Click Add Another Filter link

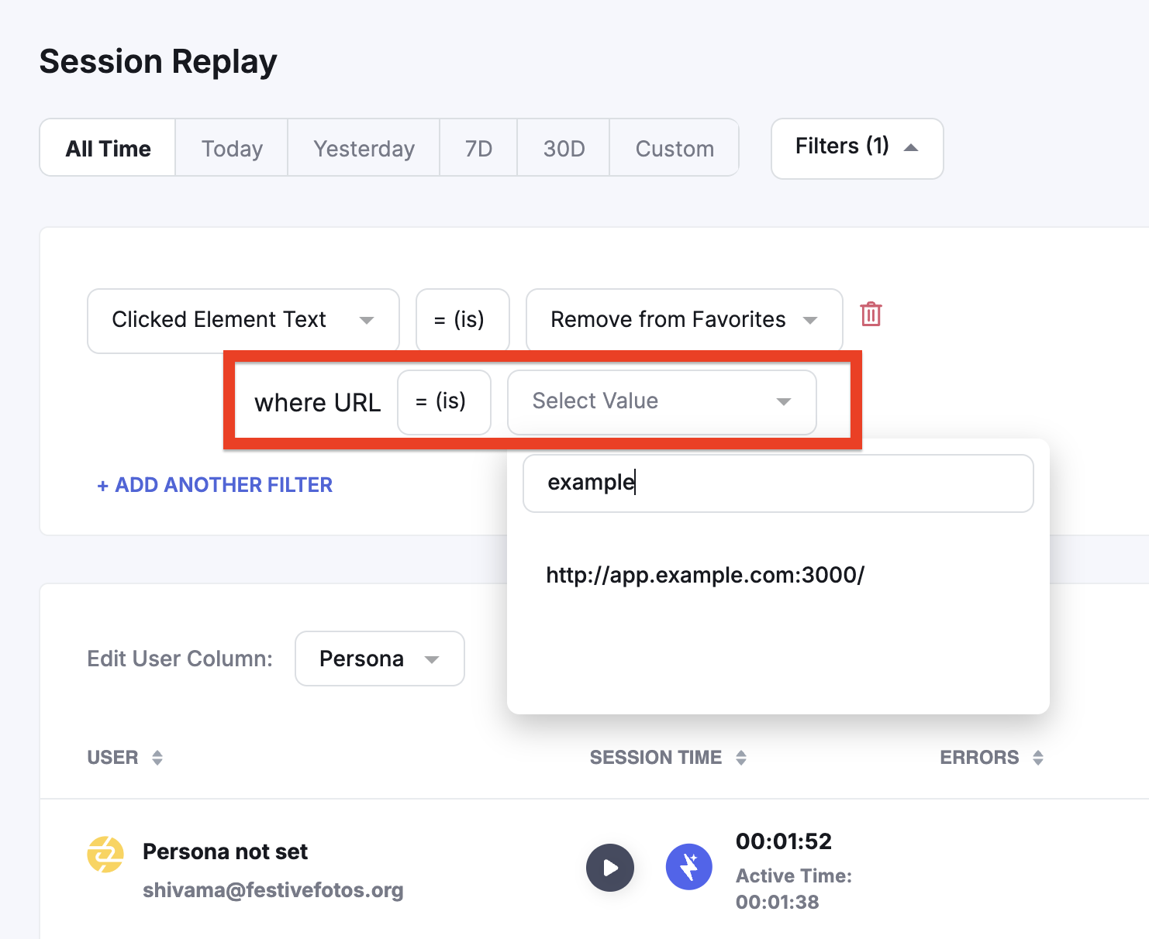tap(215, 485)
